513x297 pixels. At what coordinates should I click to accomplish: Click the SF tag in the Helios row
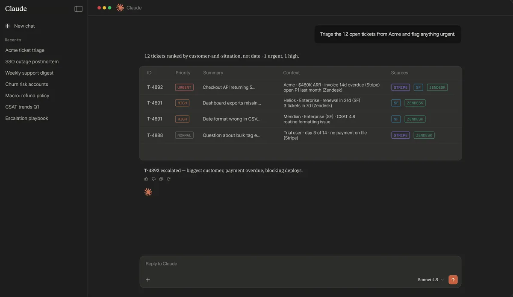tap(396, 103)
